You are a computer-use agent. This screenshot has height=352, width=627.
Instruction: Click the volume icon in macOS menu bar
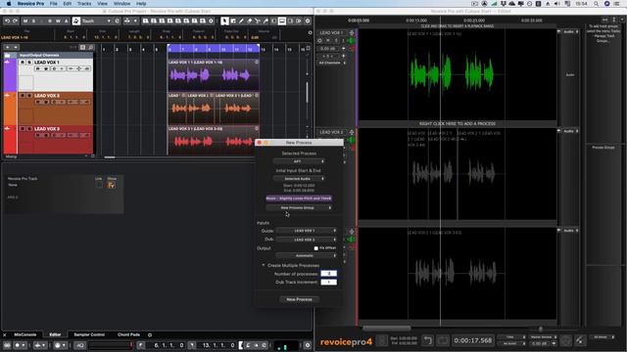(x=557, y=4)
